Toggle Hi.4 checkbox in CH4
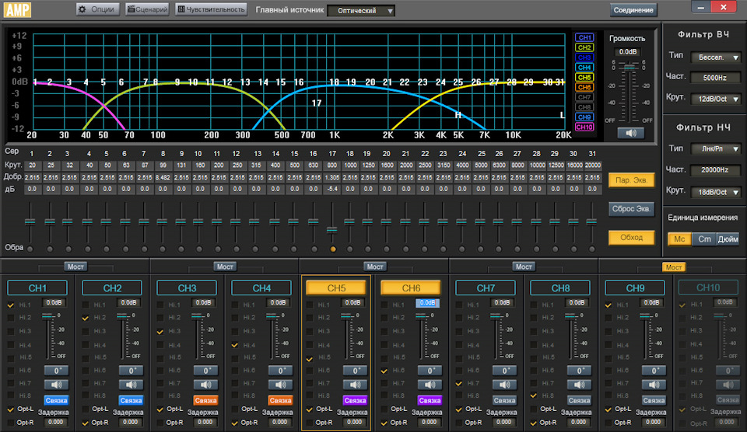The width and height of the screenshot is (747, 432). 235,345
